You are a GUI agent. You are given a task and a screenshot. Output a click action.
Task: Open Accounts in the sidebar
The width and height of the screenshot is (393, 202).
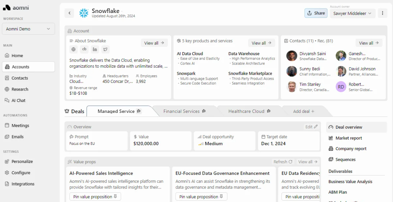point(28,67)
